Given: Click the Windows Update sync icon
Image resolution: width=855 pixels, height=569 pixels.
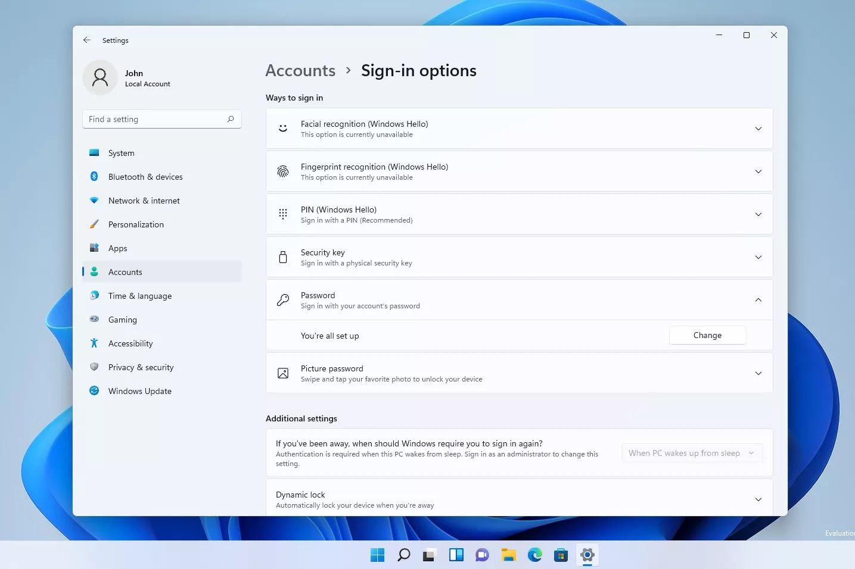Looking at the screenshot, I should [94, 390].
